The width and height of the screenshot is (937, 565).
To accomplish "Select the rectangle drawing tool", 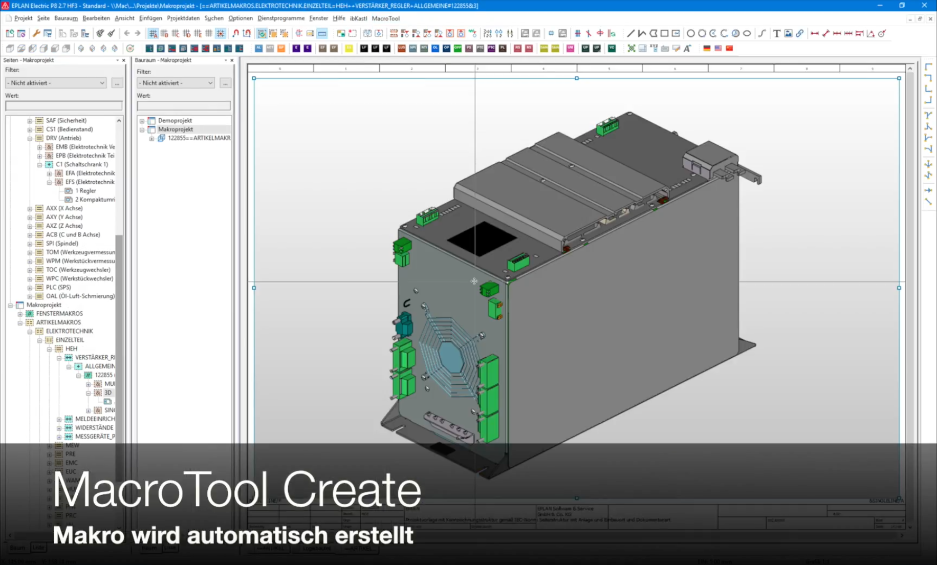I will click(664, 33).
